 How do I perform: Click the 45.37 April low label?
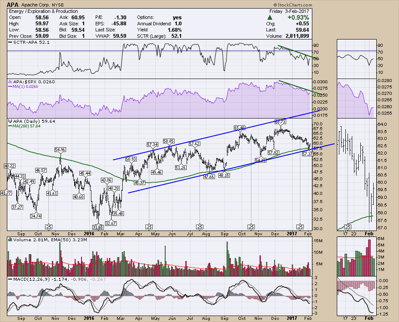[140, 182]
